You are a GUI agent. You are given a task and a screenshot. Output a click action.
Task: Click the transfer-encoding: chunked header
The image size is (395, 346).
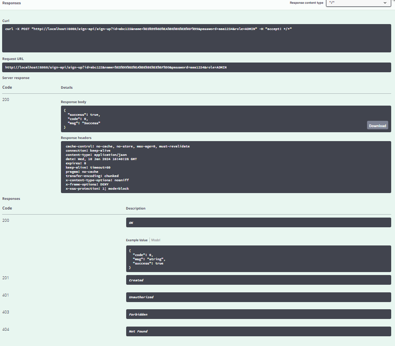[92, 176]
